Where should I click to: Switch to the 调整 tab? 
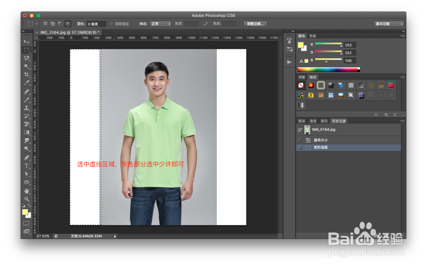[x=301, y=77]
